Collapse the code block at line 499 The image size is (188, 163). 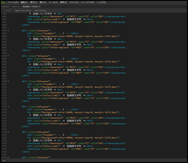coord(8,56)
